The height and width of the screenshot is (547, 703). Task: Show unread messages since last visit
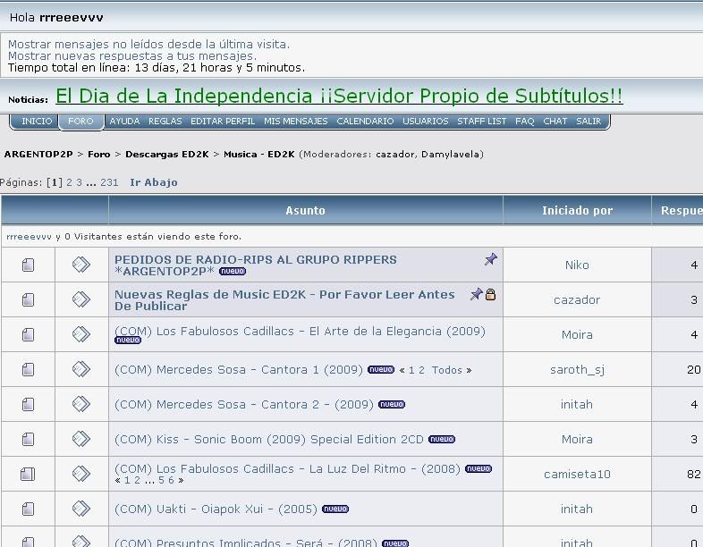click(148, 44)
